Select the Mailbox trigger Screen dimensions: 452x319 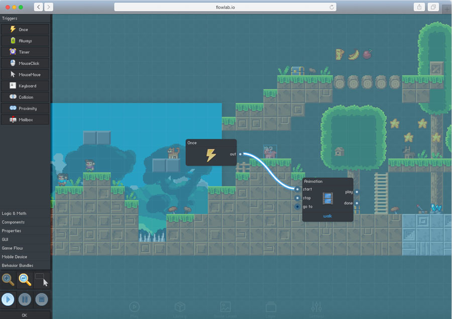tap(25, 120)
